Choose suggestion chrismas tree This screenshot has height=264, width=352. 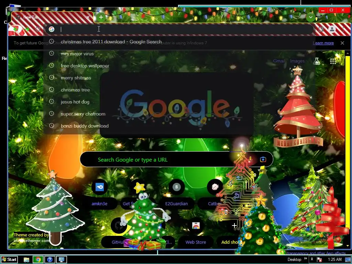(x=179, y=90)
